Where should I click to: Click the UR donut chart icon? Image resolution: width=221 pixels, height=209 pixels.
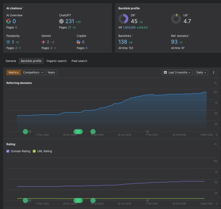pos(176,19)
